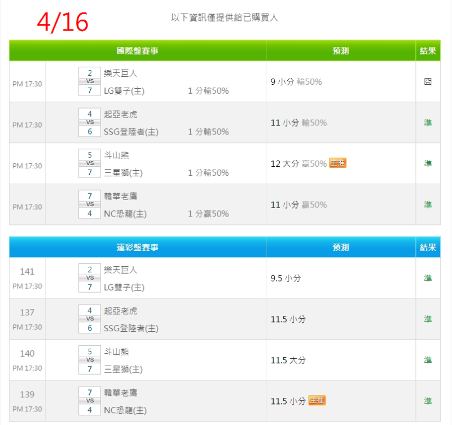
Task: Click the orange 主推 badge beside 12 大分
Action: (337, 163)
